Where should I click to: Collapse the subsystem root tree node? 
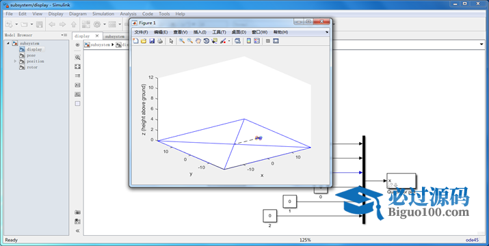pos(8,43)
